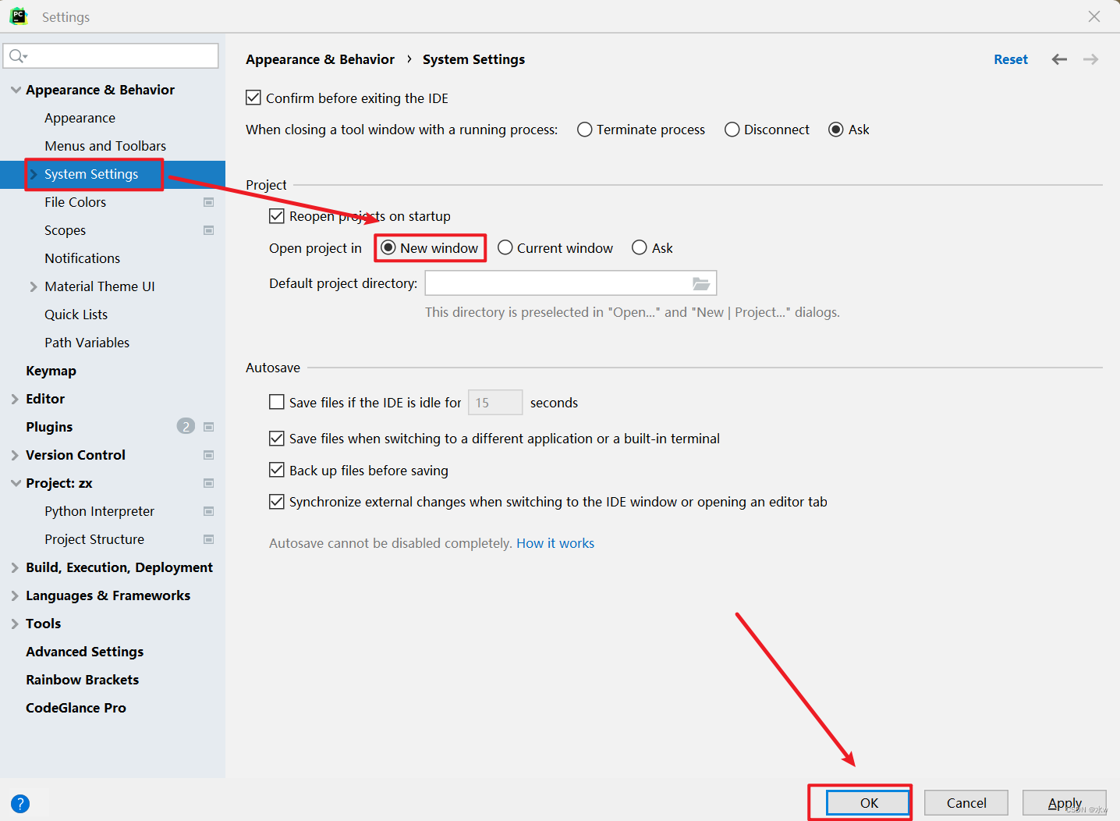Click project-level icon beside File Colors
The image size is (1120, 821).
click(208, 202)
